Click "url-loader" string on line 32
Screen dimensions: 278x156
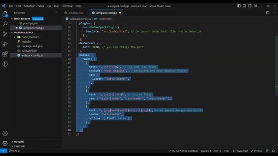point(111,114)
